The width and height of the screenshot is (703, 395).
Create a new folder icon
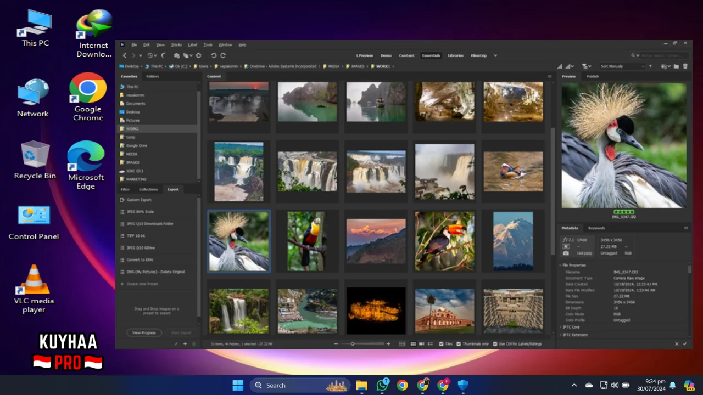677,66
